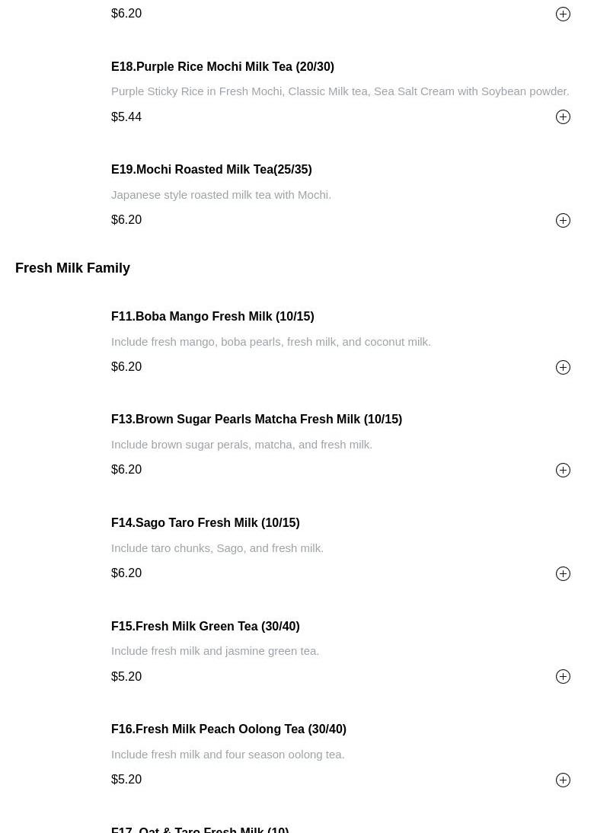Open E18.Purple Rice Mochi Milk Tea item

(x=222, y=66)
